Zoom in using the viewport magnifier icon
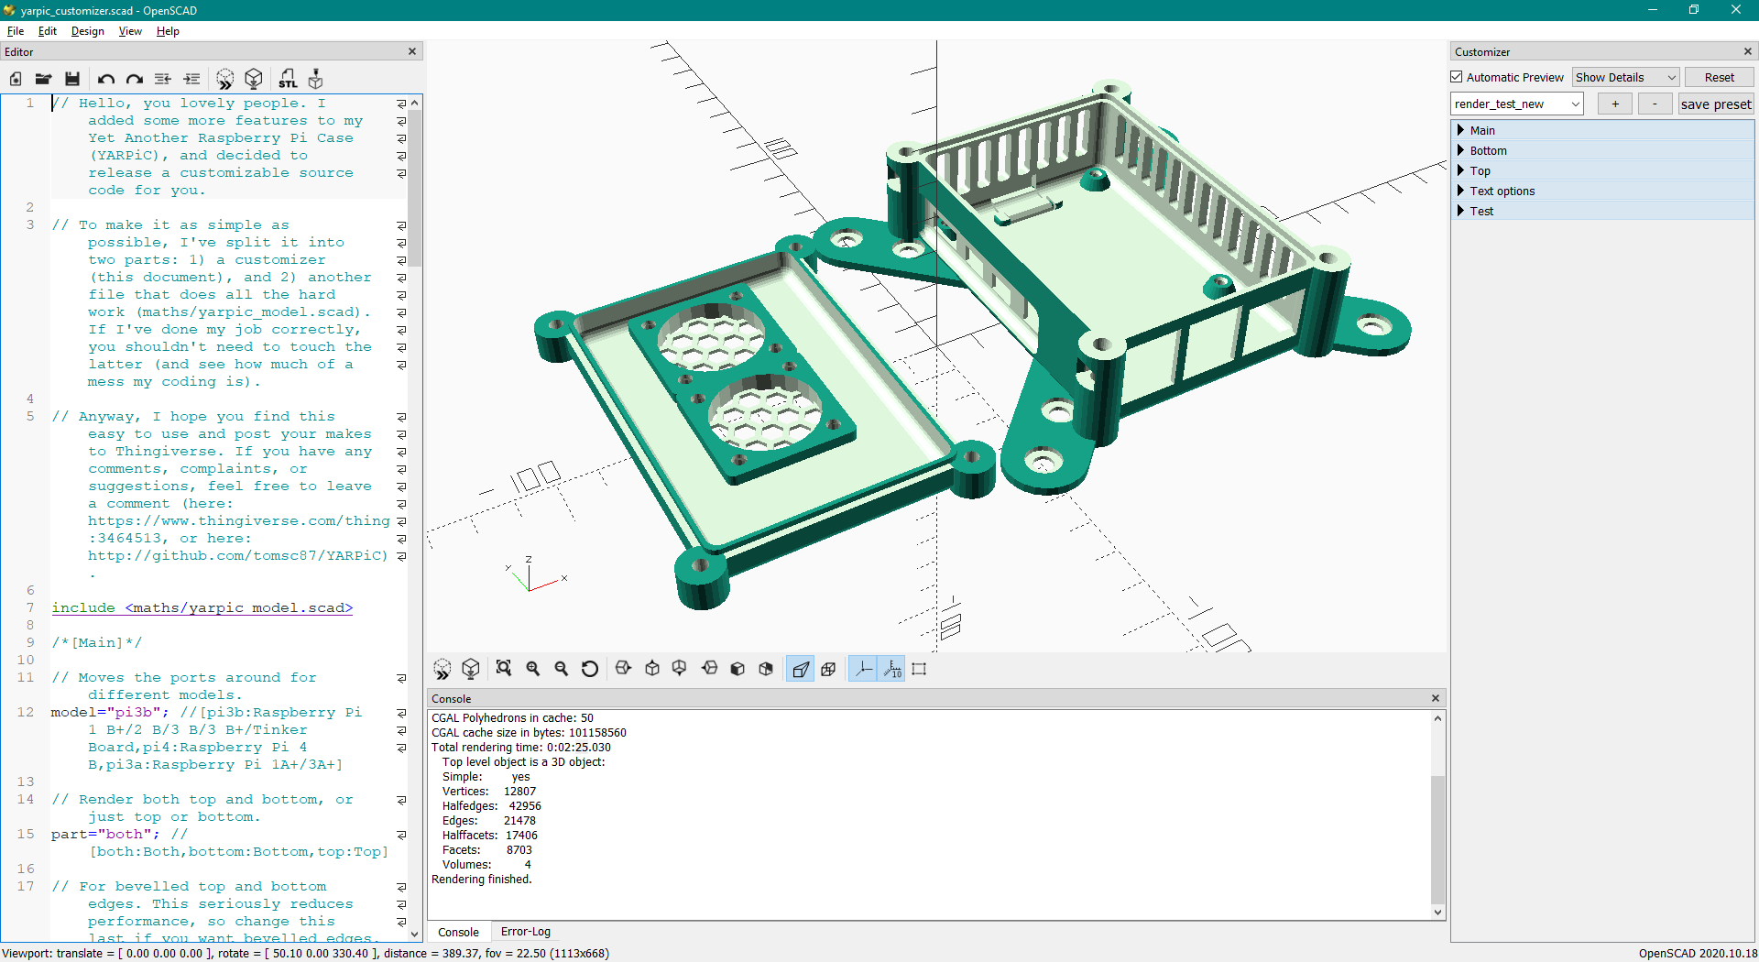The width and height of the screenshot is (1759, 962). click(533, 669)
